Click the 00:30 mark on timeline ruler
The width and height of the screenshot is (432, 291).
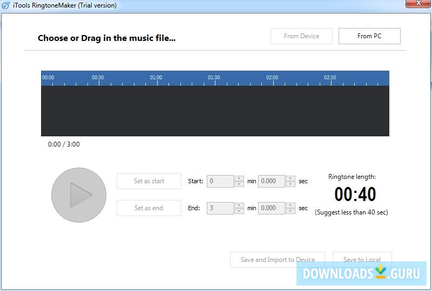(x=98, y=78)
